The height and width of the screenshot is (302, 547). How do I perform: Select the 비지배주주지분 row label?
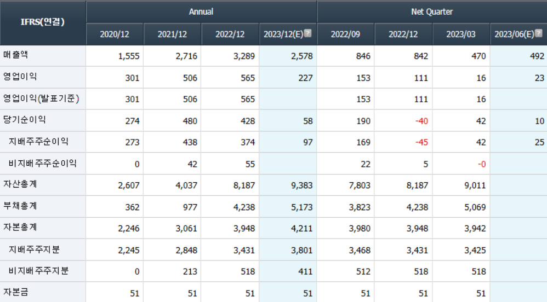coord(38,271)
